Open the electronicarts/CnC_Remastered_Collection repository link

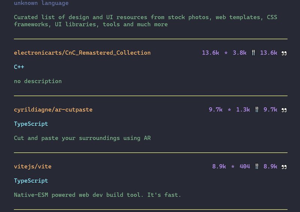[82, 53]
